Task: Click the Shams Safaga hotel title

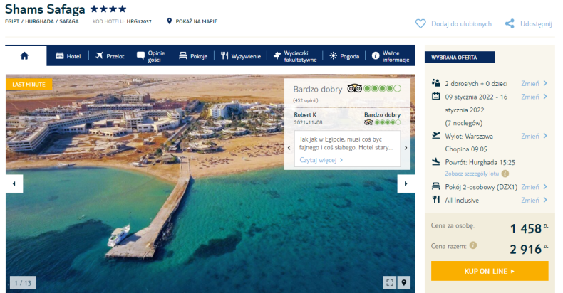Action: coord(45,9)
